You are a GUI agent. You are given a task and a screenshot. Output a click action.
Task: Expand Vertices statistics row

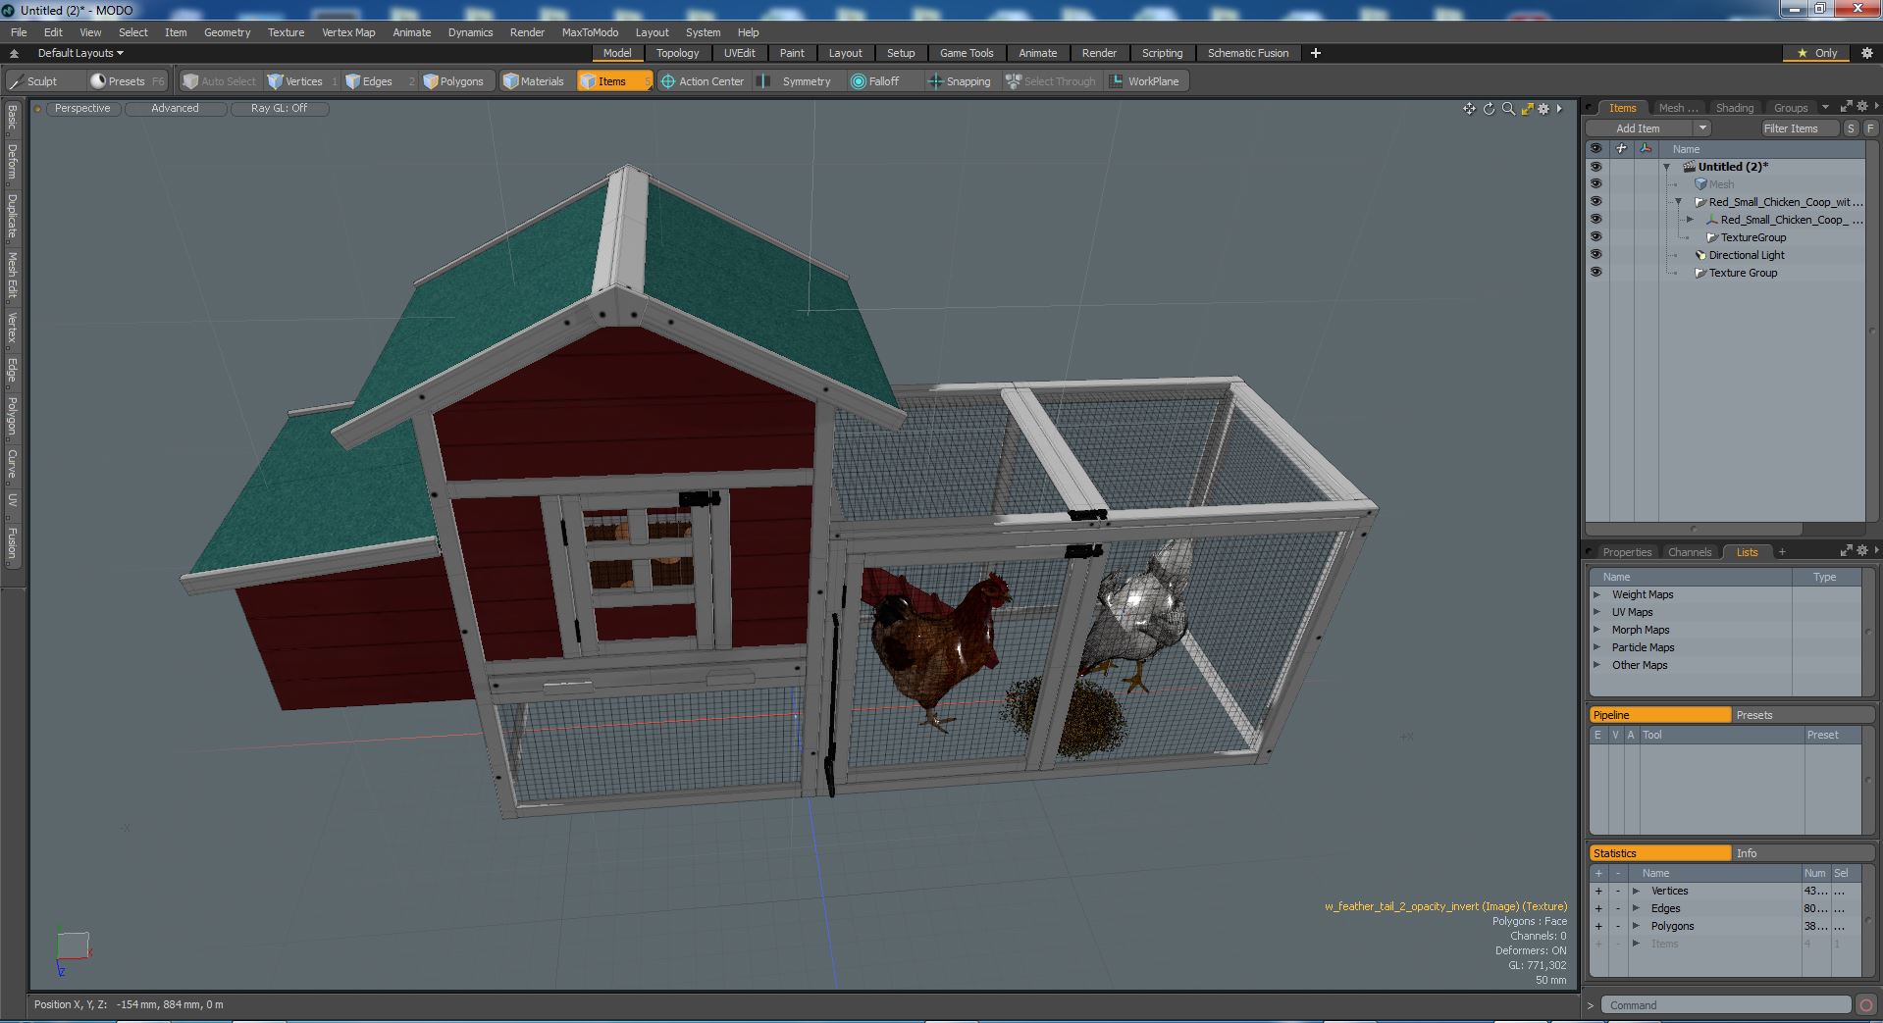click(x=1636, y=891)
